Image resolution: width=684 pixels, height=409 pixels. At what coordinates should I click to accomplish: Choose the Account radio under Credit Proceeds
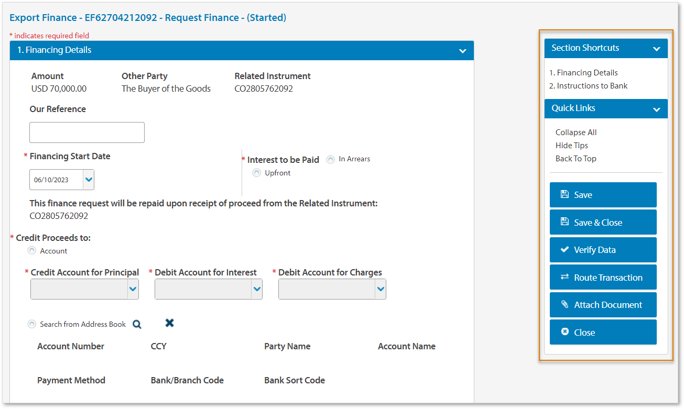(x=32, y=251)
